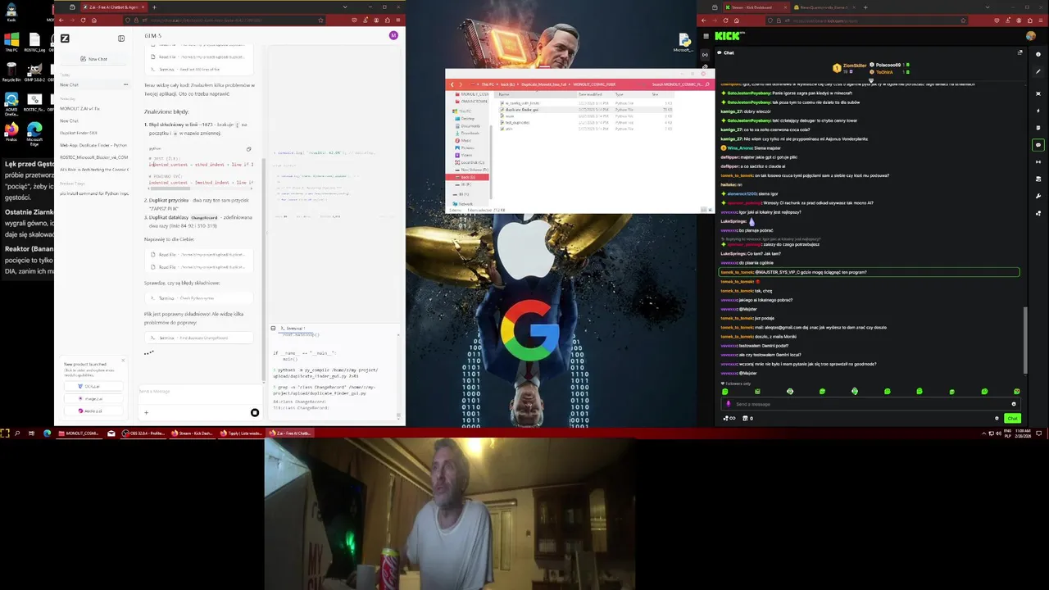Select the green chat icon in Kick sidebar

pyautogui.click(x=1038, y=145)
